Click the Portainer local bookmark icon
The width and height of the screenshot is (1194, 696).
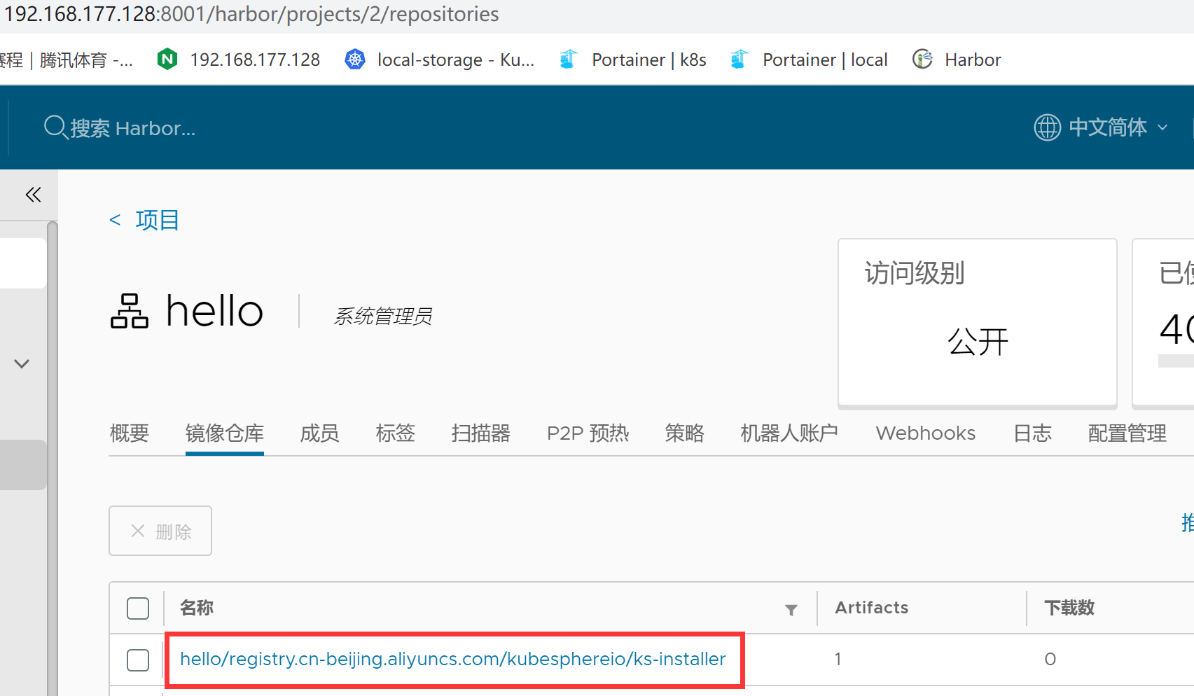tap(739, 60)
